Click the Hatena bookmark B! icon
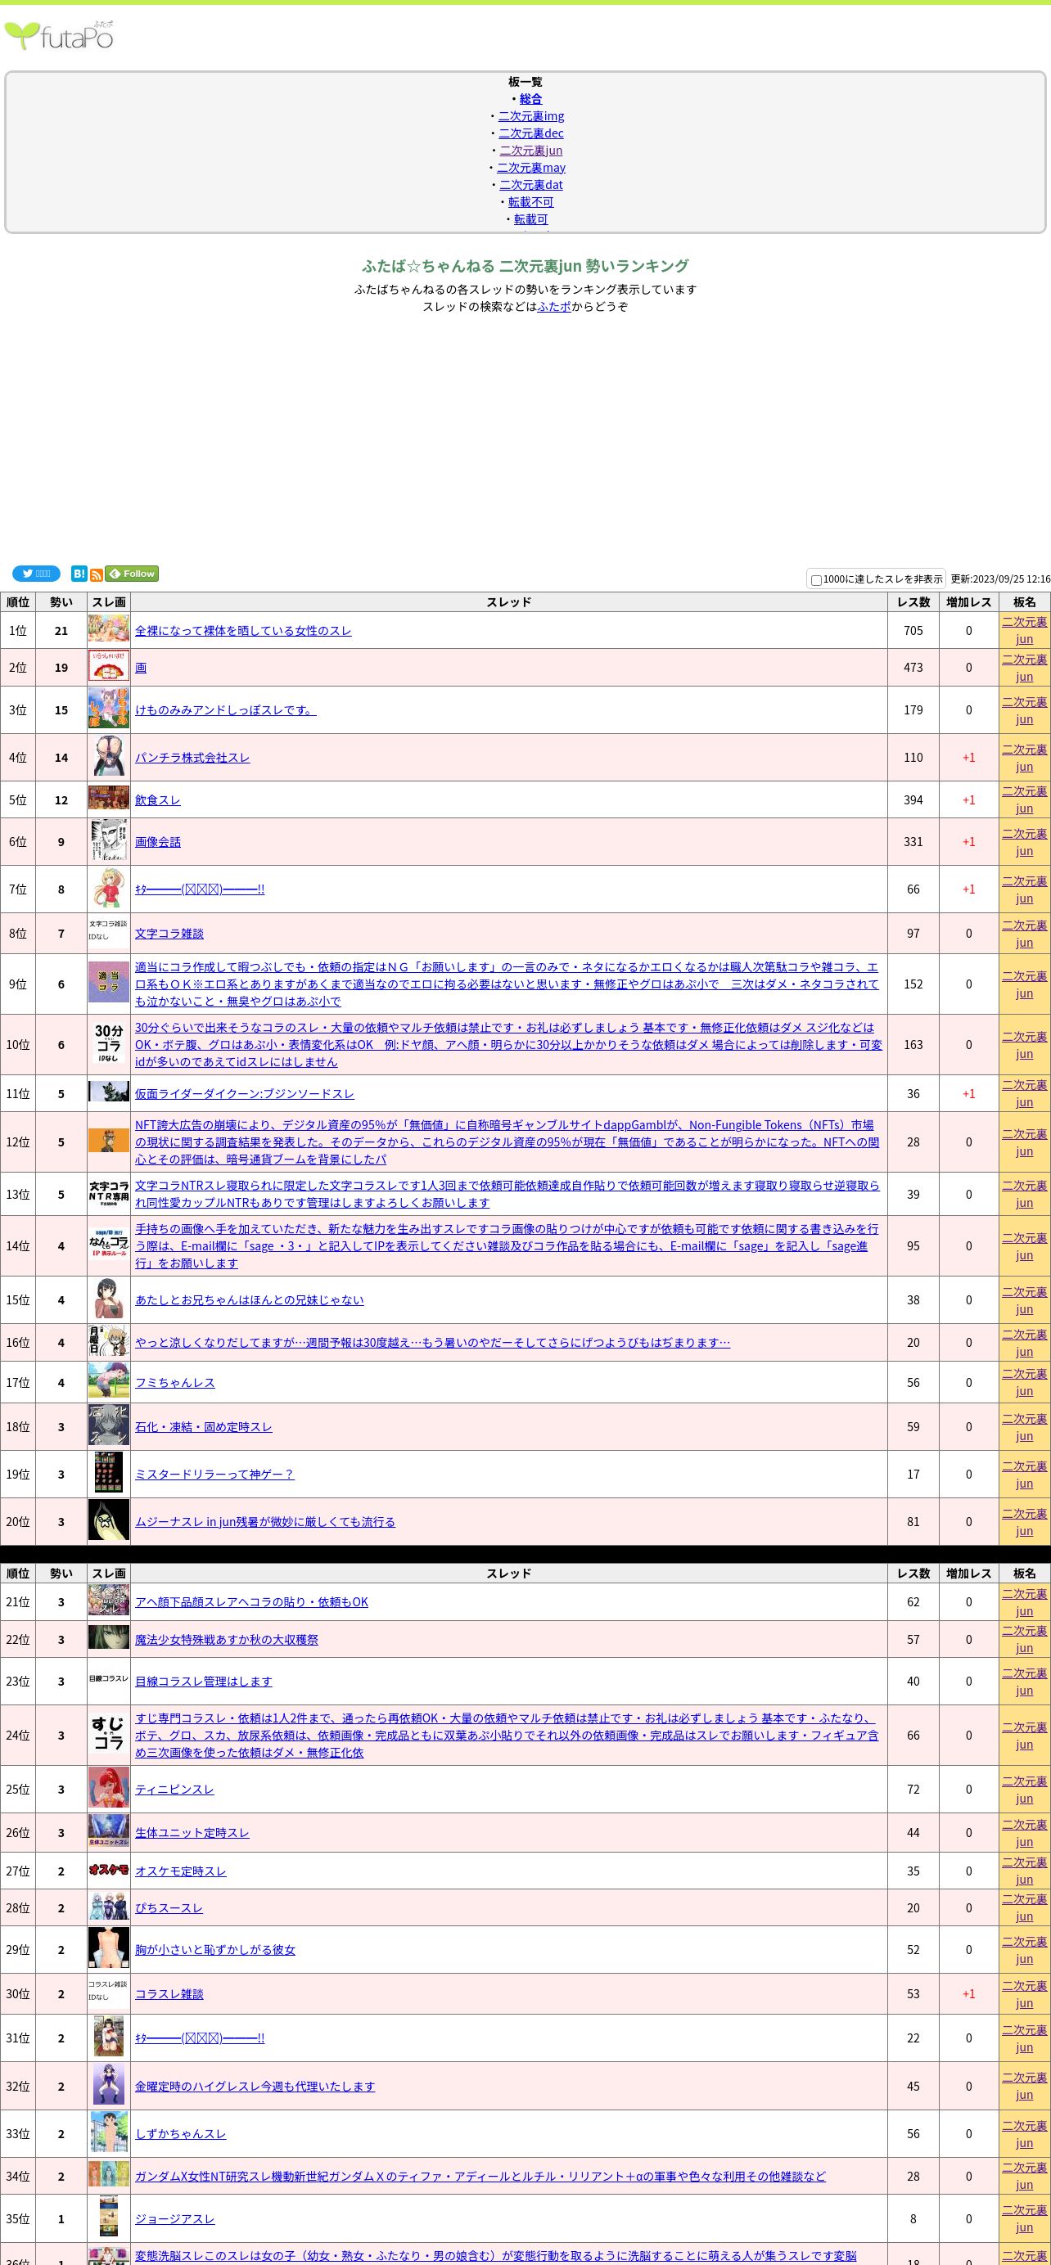The height and width of the screenshot is (2265, 1051). [79, 574]
